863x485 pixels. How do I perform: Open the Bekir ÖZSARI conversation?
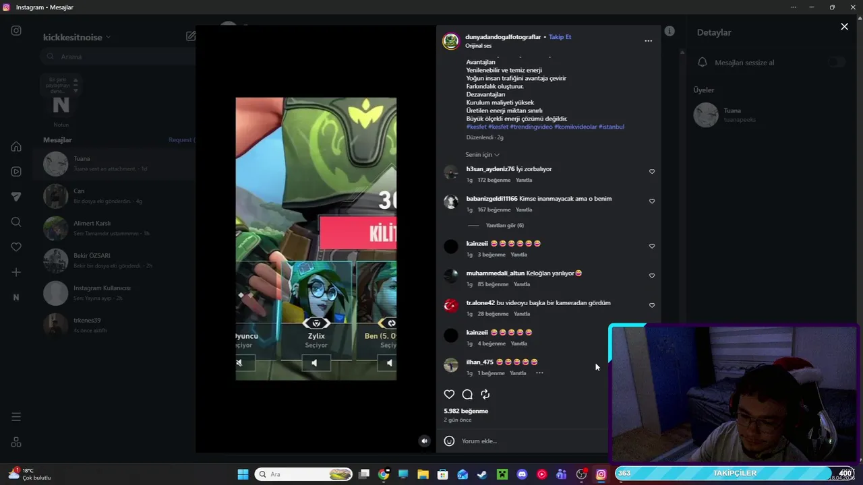click(115, 261)
